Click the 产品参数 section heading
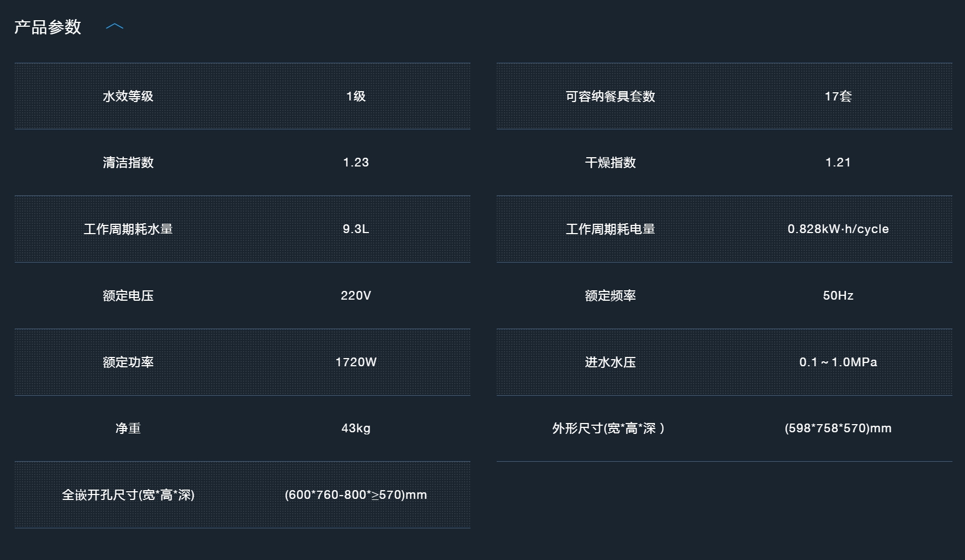Screen dimensions: 965x560 pyautogui.click(x=47, y=27)
